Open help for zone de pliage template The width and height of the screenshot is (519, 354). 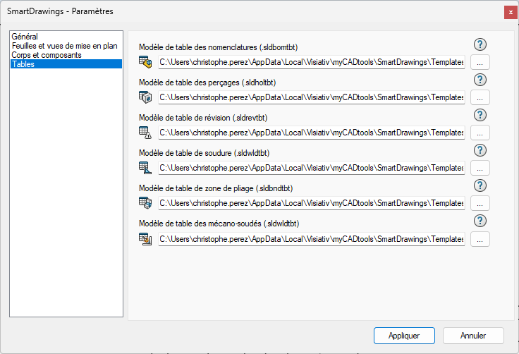coord(480,186)
